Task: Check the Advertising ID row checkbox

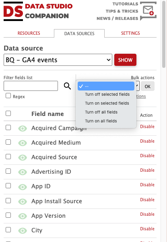Action: (8, 171)
